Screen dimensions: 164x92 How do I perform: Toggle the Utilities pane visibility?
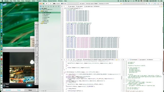161,4
